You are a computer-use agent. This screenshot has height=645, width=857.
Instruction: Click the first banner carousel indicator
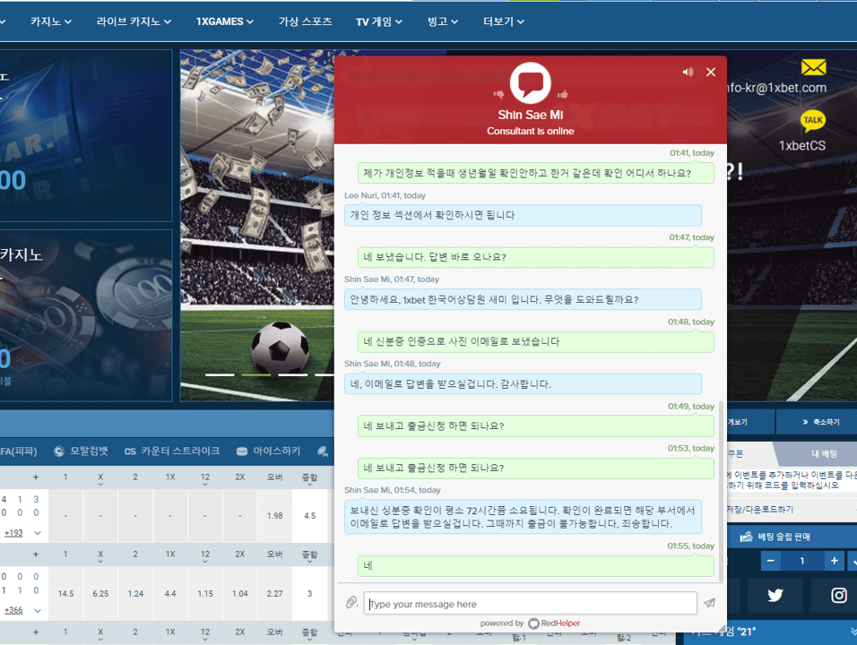(220, 374)
